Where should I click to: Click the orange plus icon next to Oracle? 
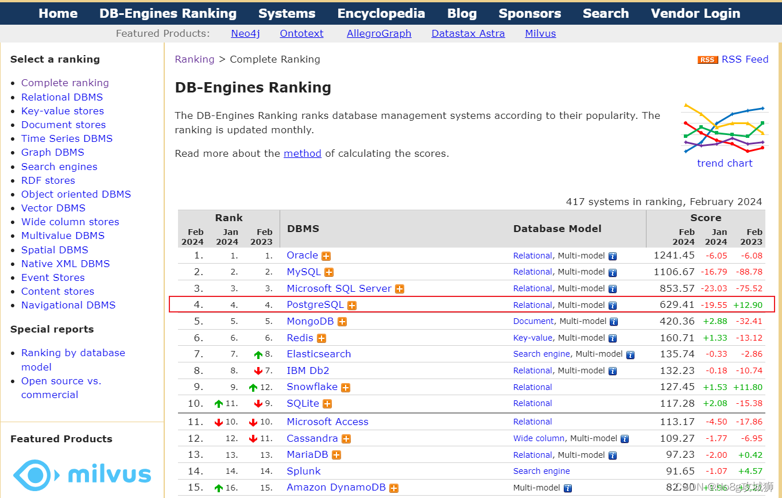click(x=326, y=256)
